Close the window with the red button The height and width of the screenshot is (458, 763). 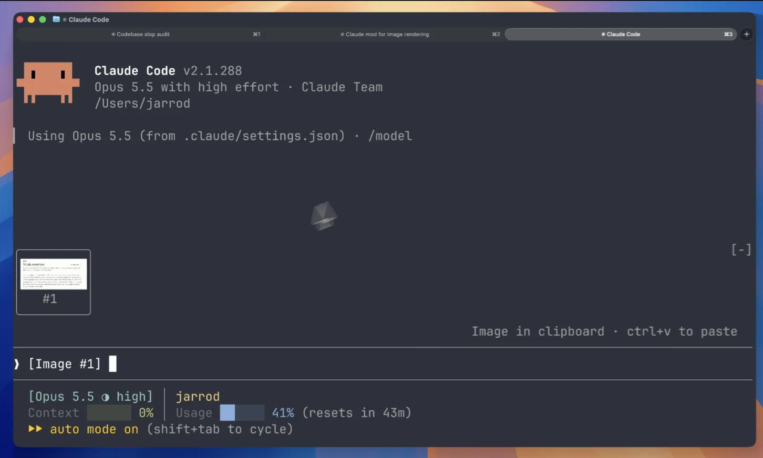coord(20,20)
